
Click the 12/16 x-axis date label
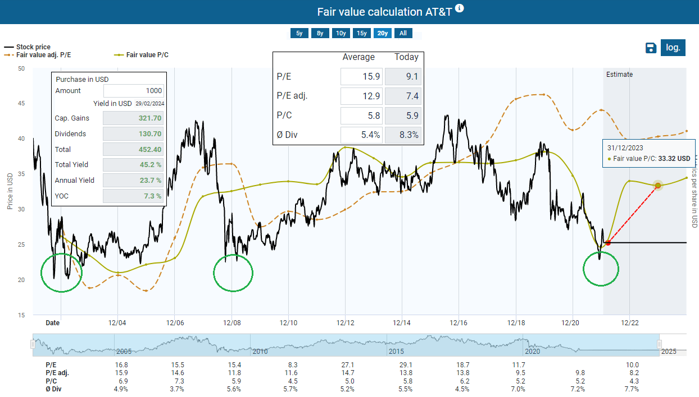click(x=459, y=323)
